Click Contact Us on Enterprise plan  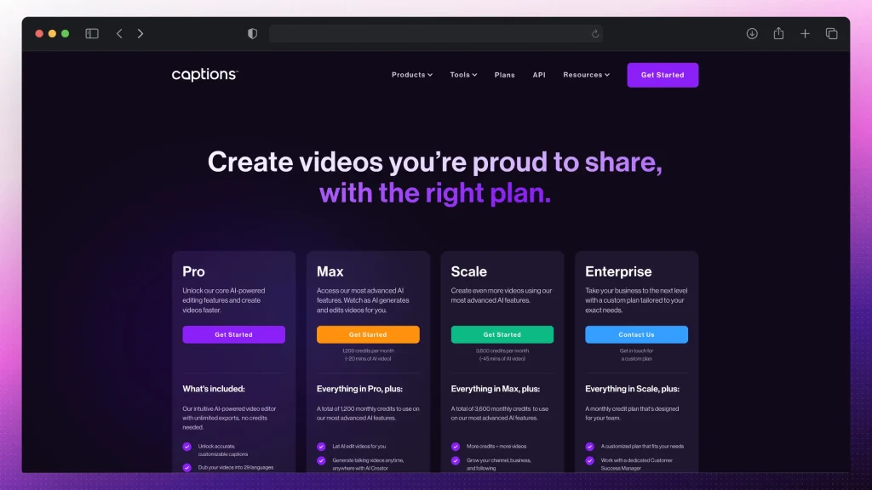coord(636,334)
